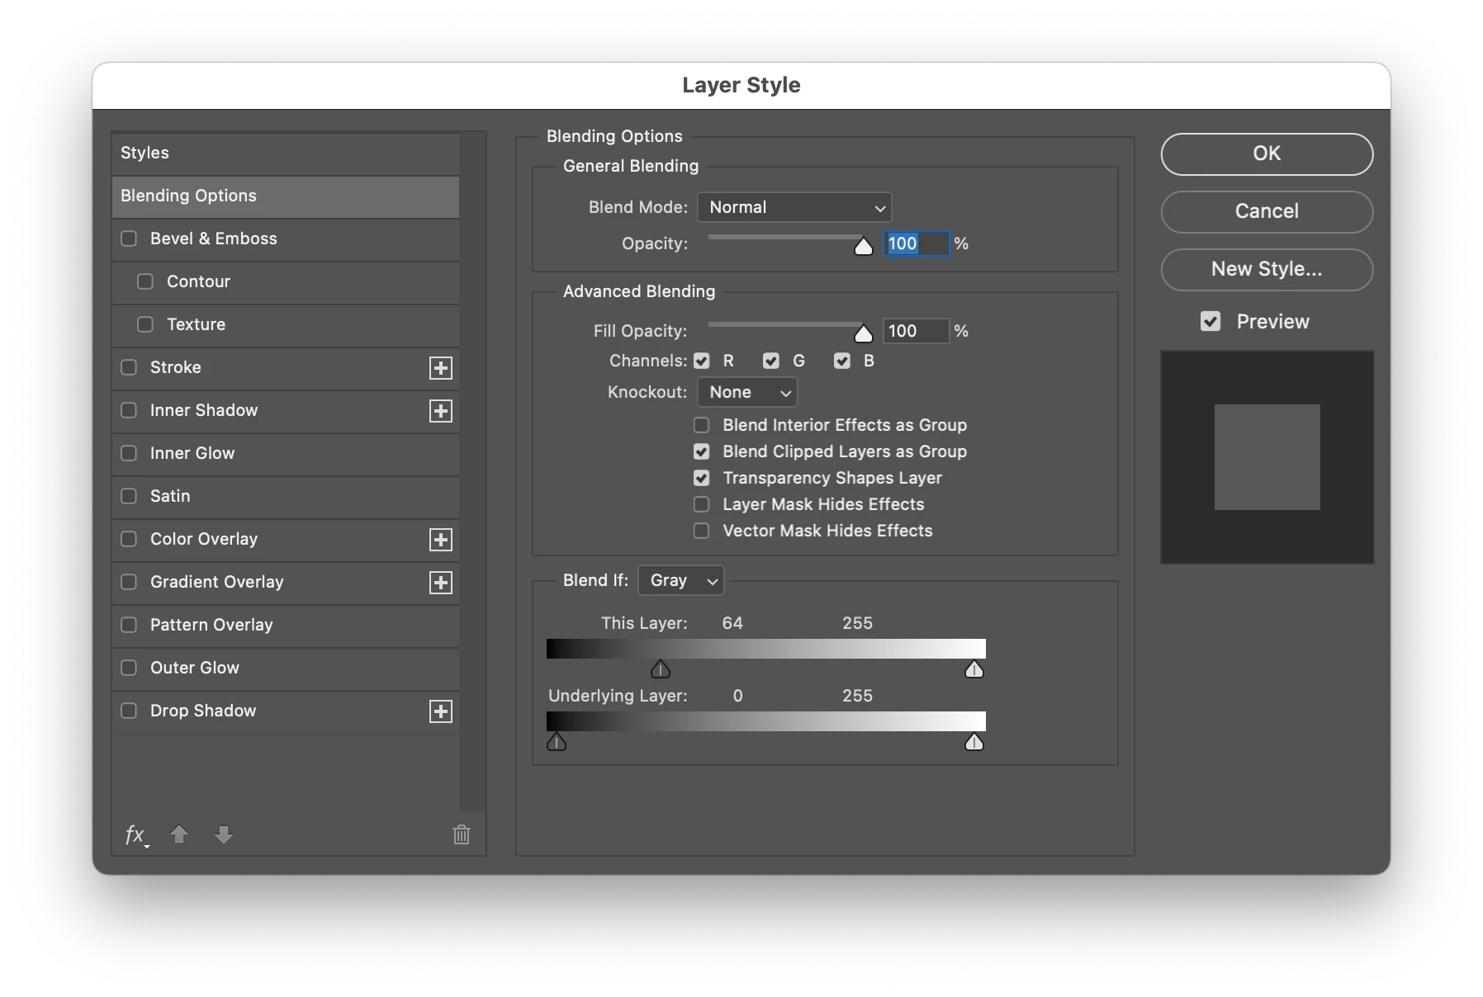The width and height of the screenshot is (1483, 997).
Task: Open the Outer Glow settings row
Action: 286,669
